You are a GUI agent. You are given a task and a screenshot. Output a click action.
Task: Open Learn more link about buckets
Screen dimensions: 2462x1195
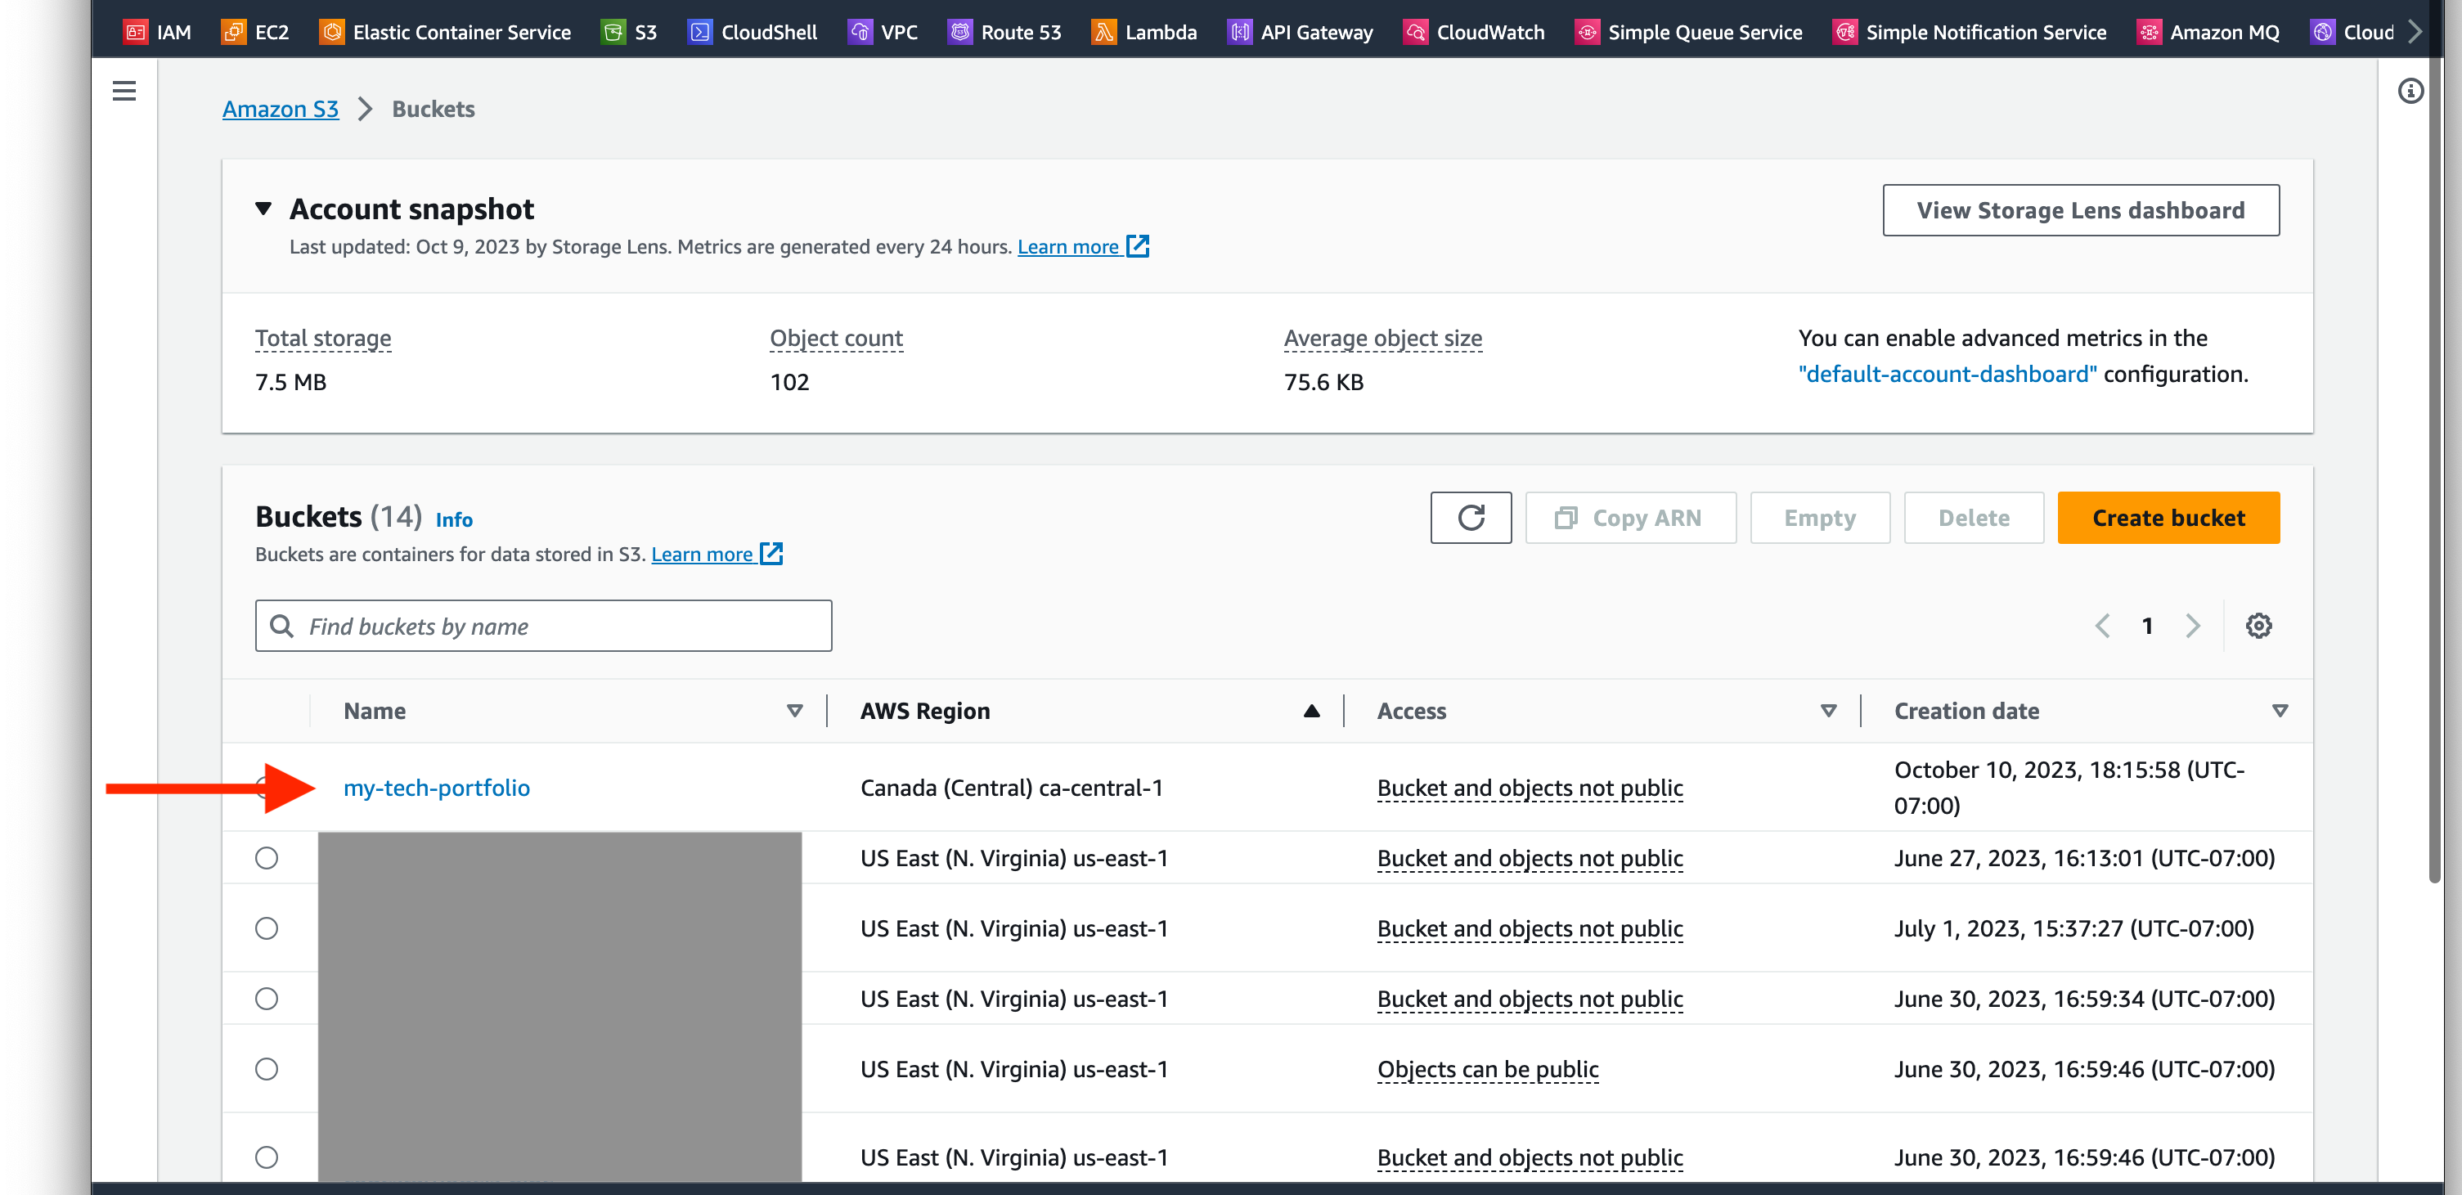tap(702, 554)
